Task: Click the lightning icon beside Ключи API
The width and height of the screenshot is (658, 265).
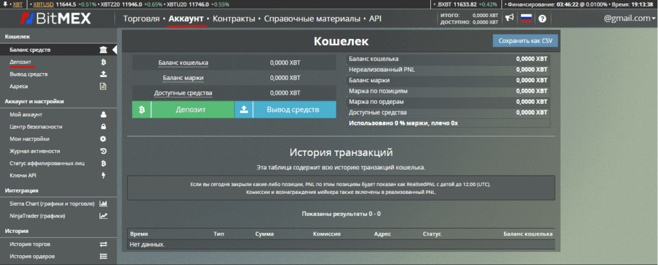Action: click(103, 176)
